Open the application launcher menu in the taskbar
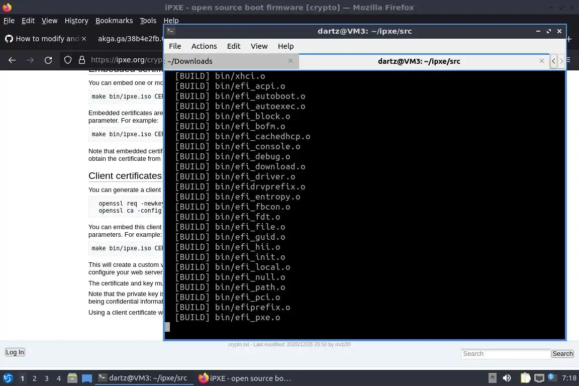 8,378
